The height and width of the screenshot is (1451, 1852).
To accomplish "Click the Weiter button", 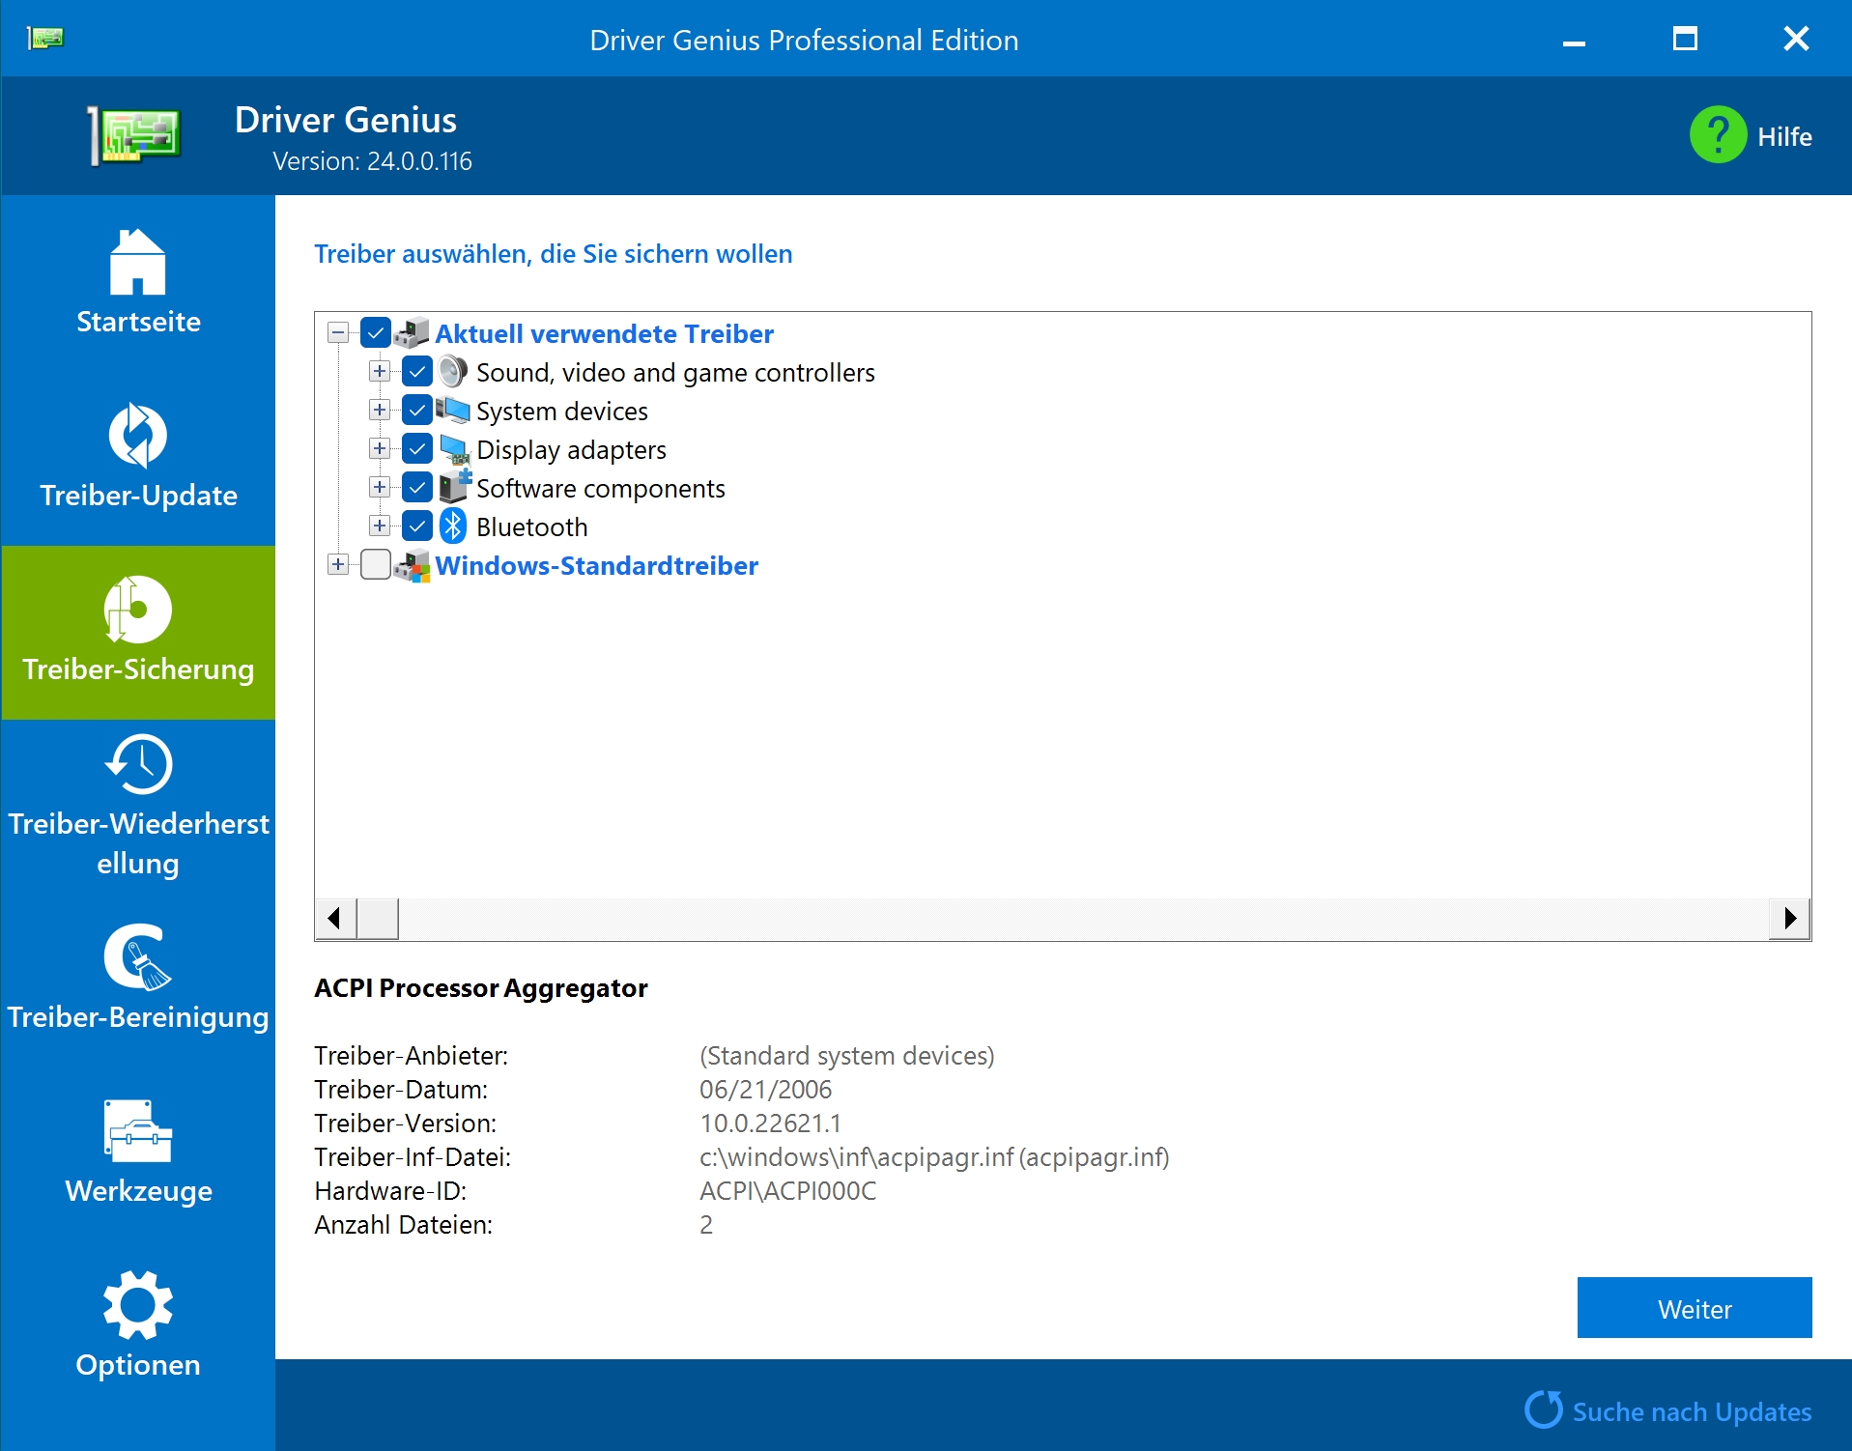I will tap(1695, 1308).
